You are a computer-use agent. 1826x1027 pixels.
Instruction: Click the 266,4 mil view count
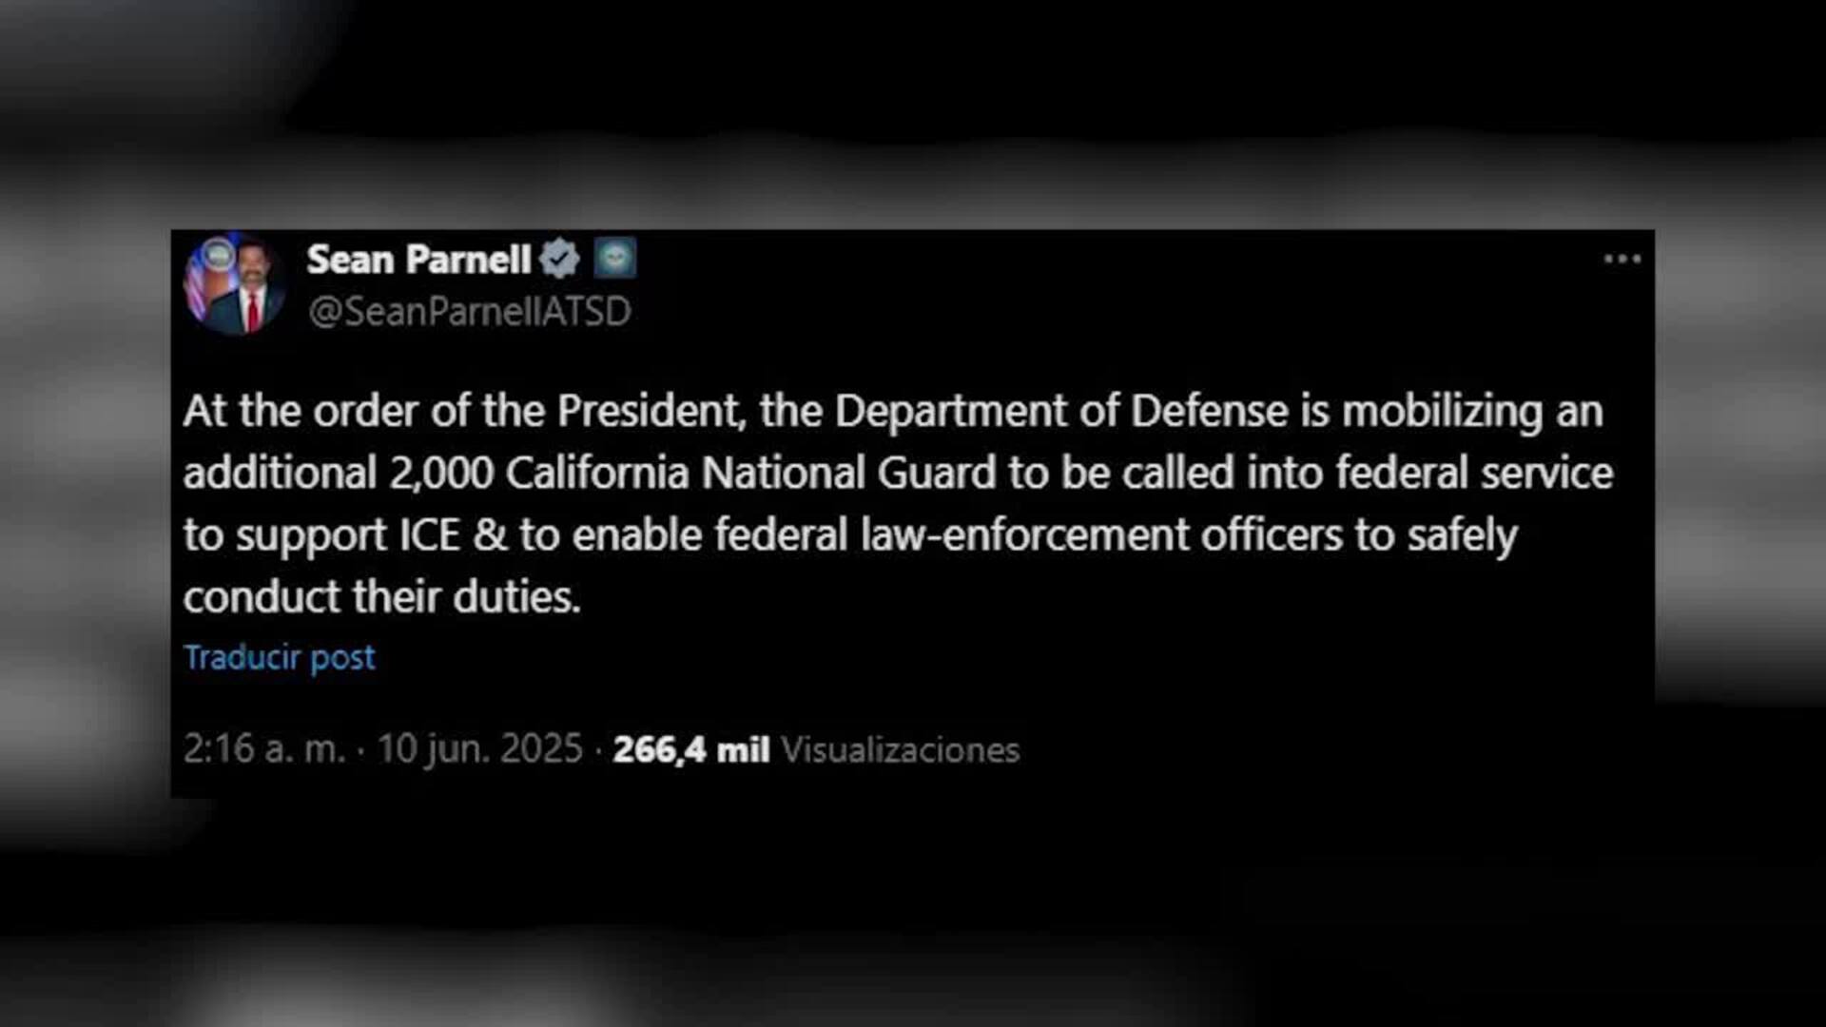(x=690, y=749)
